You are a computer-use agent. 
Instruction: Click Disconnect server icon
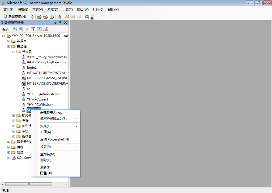coord(21,29)
